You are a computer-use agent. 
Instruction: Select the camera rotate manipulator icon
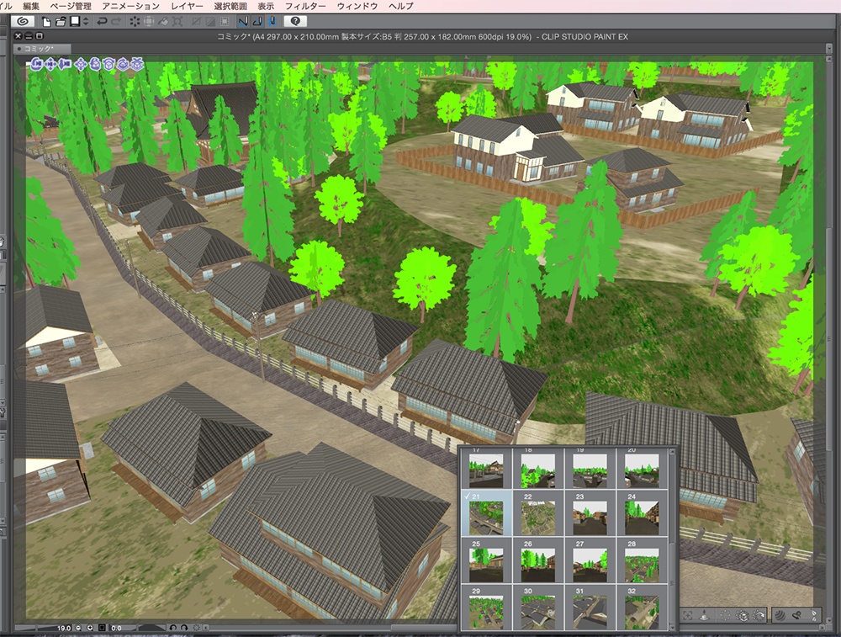36,65
